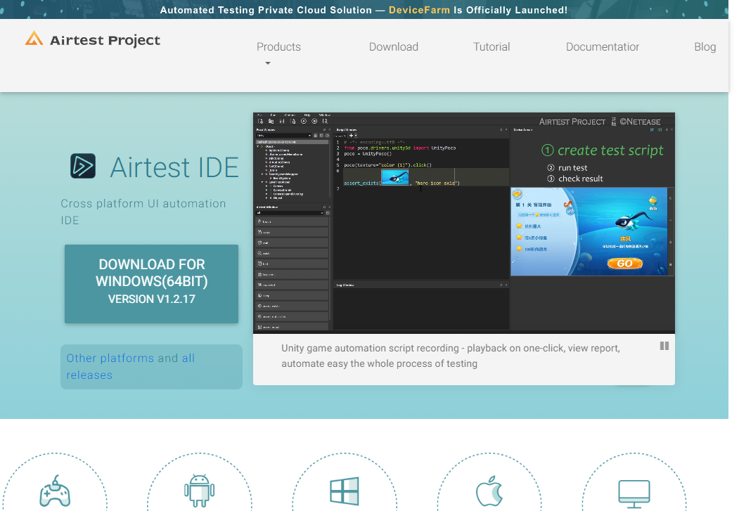Select the Apple logo icon
This screenshot has width=739, height=511.
click(489, 491)
